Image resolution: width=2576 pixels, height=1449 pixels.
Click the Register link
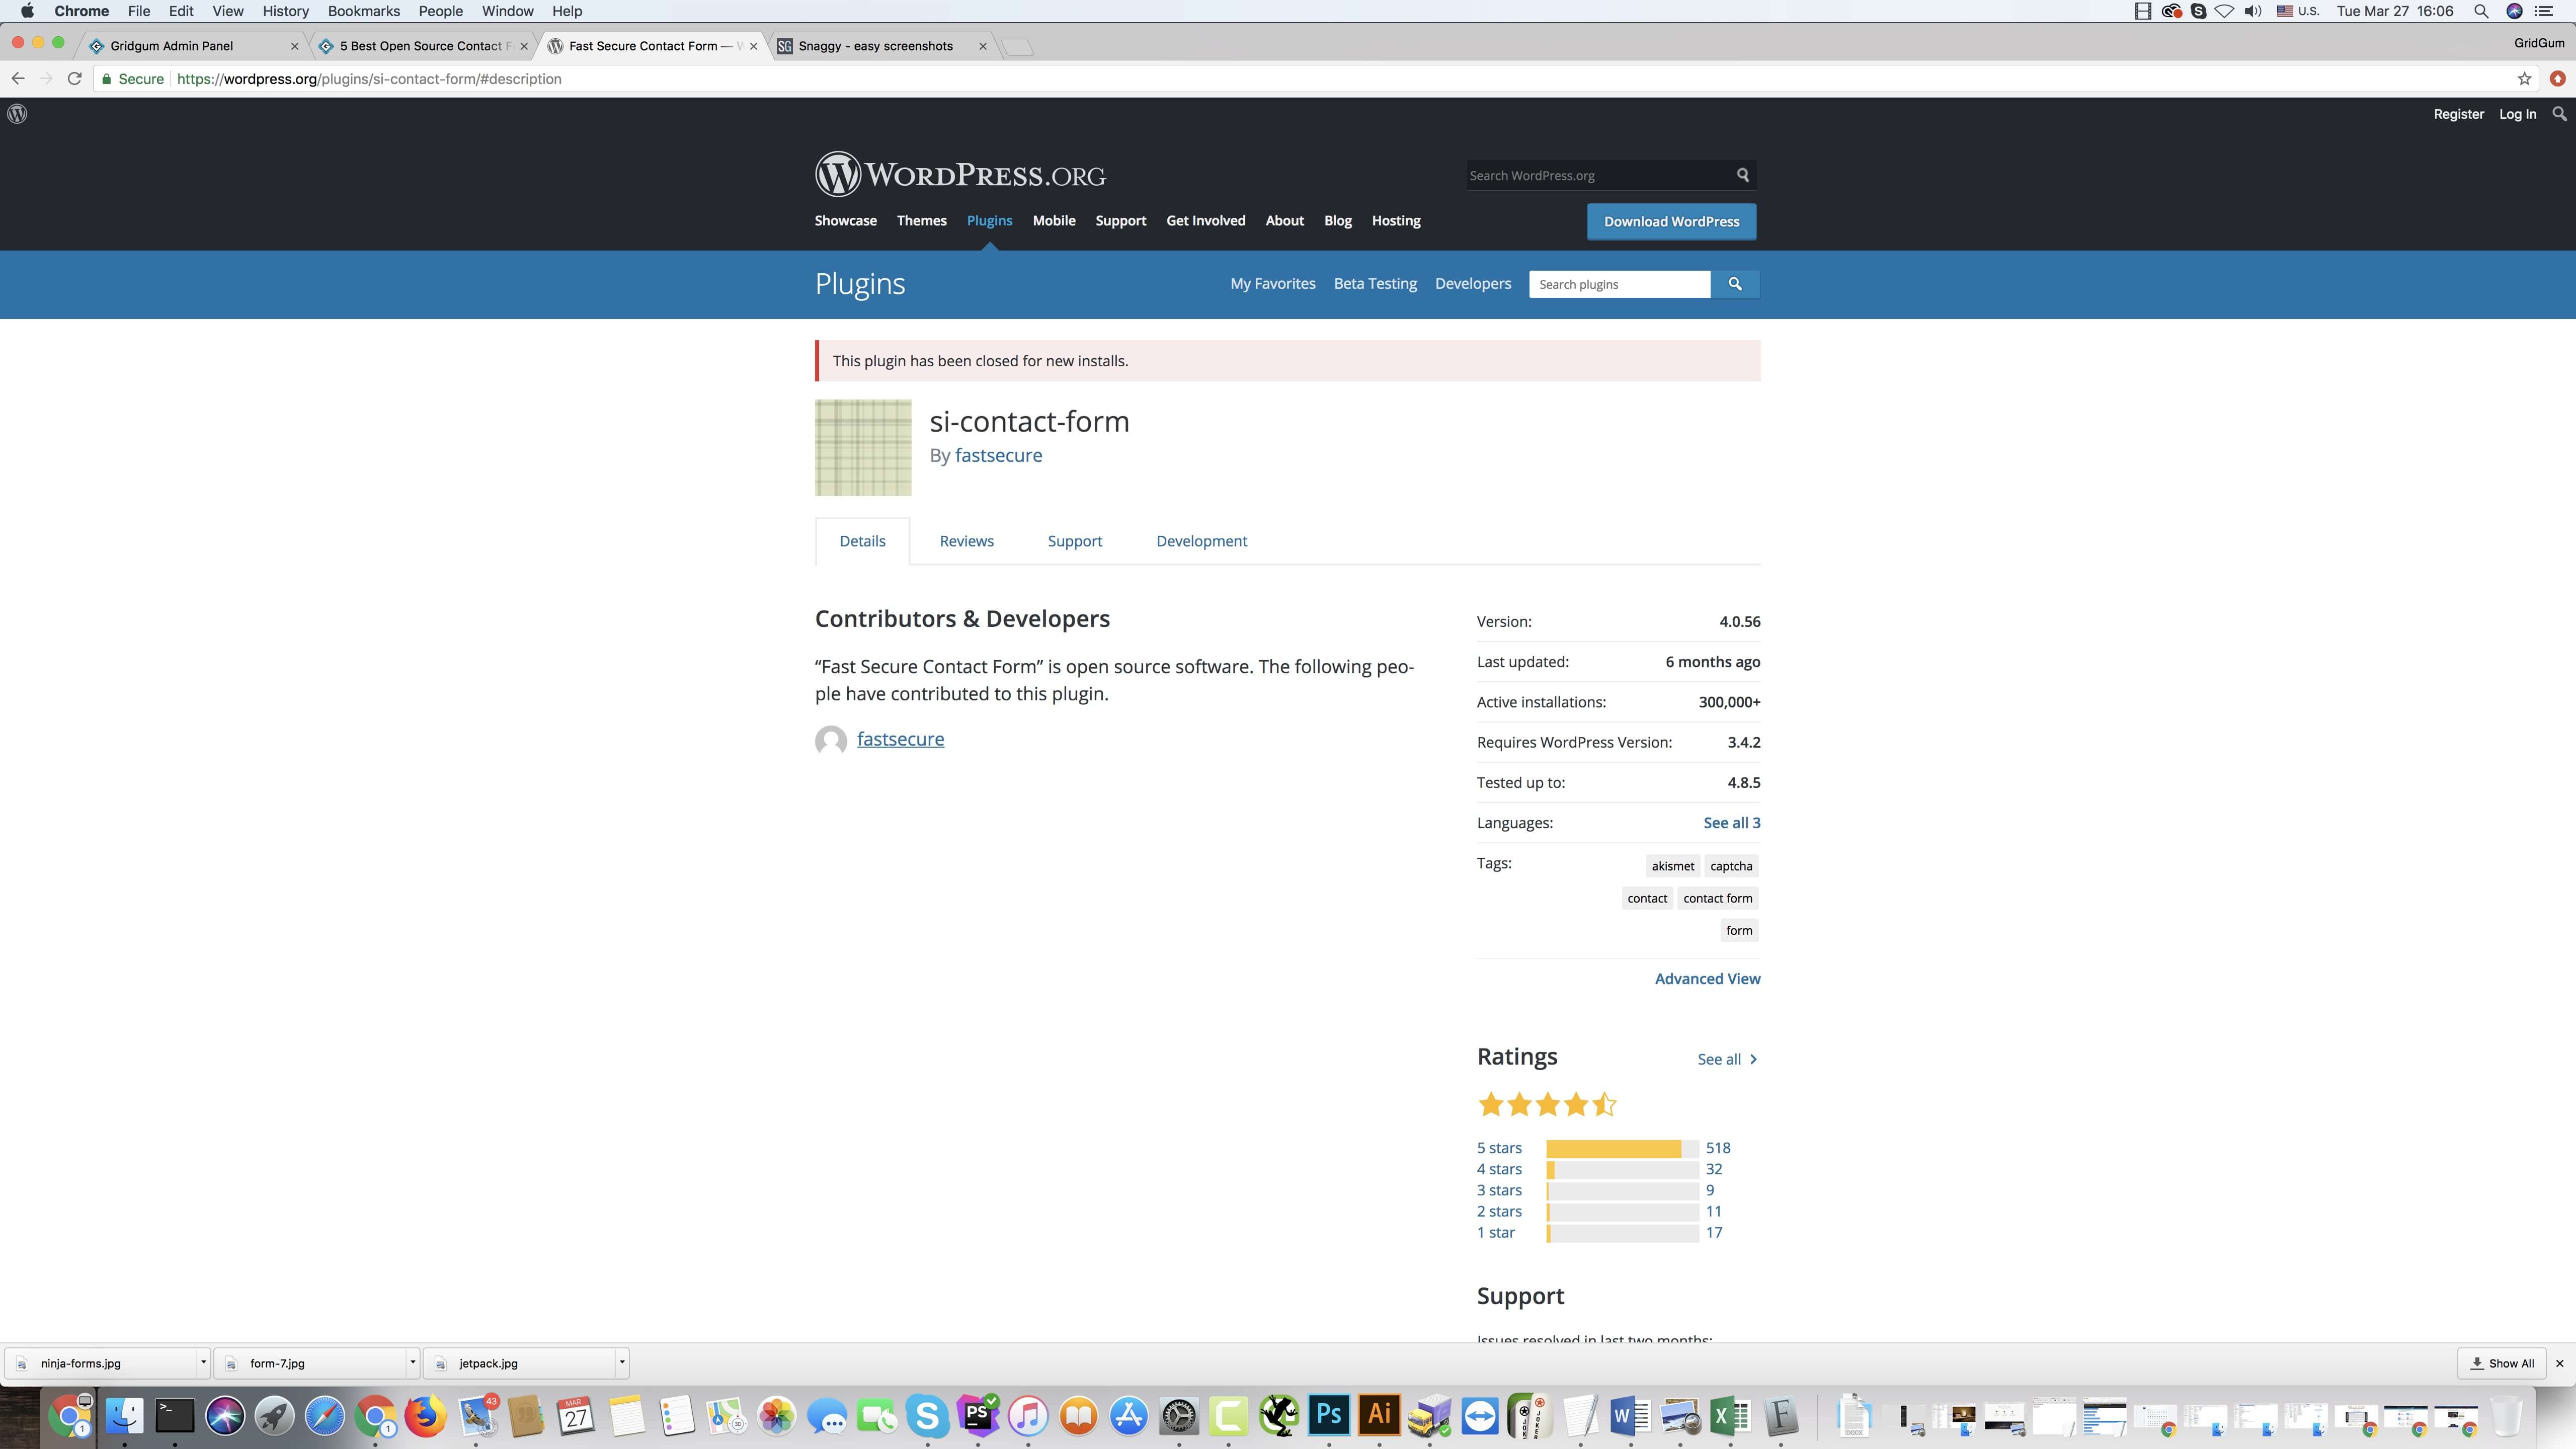(2458, 114)
